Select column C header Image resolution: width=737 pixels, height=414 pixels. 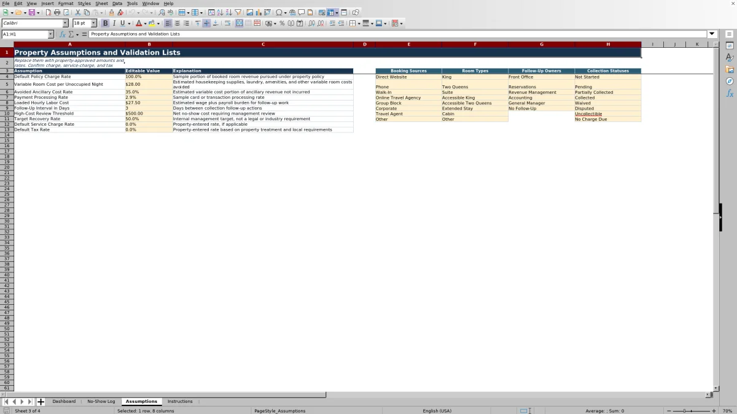pos(263,44)
